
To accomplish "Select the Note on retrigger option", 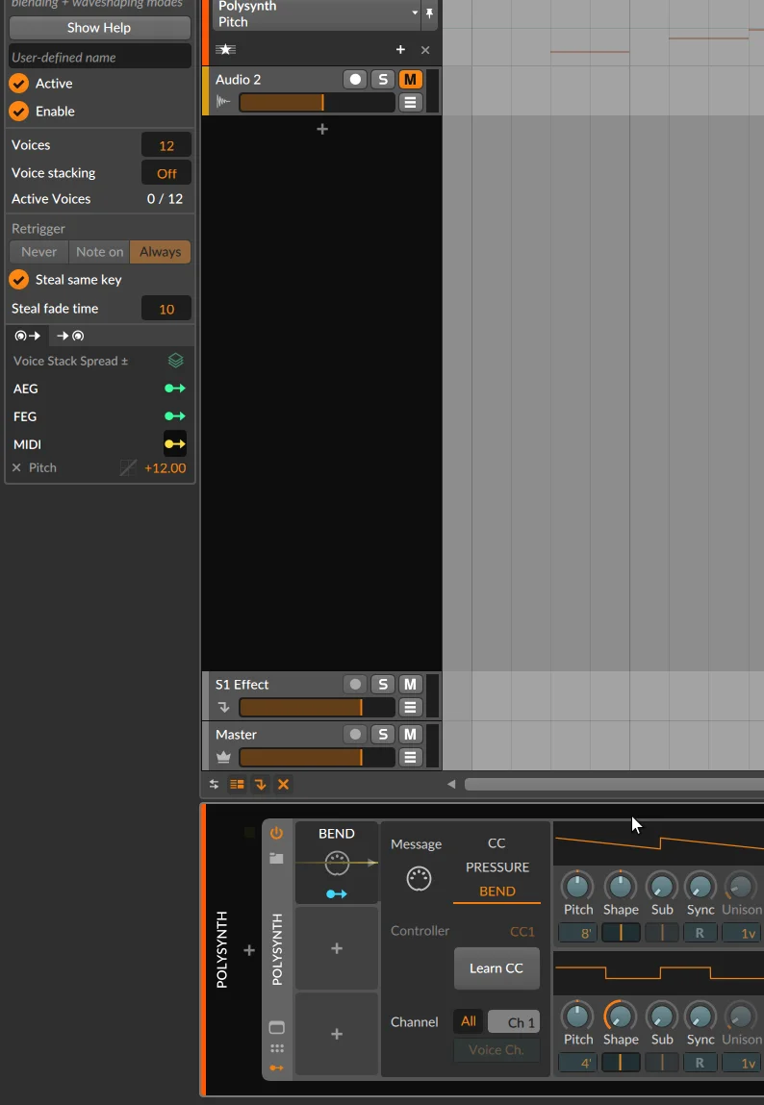I will click(99, 252).
